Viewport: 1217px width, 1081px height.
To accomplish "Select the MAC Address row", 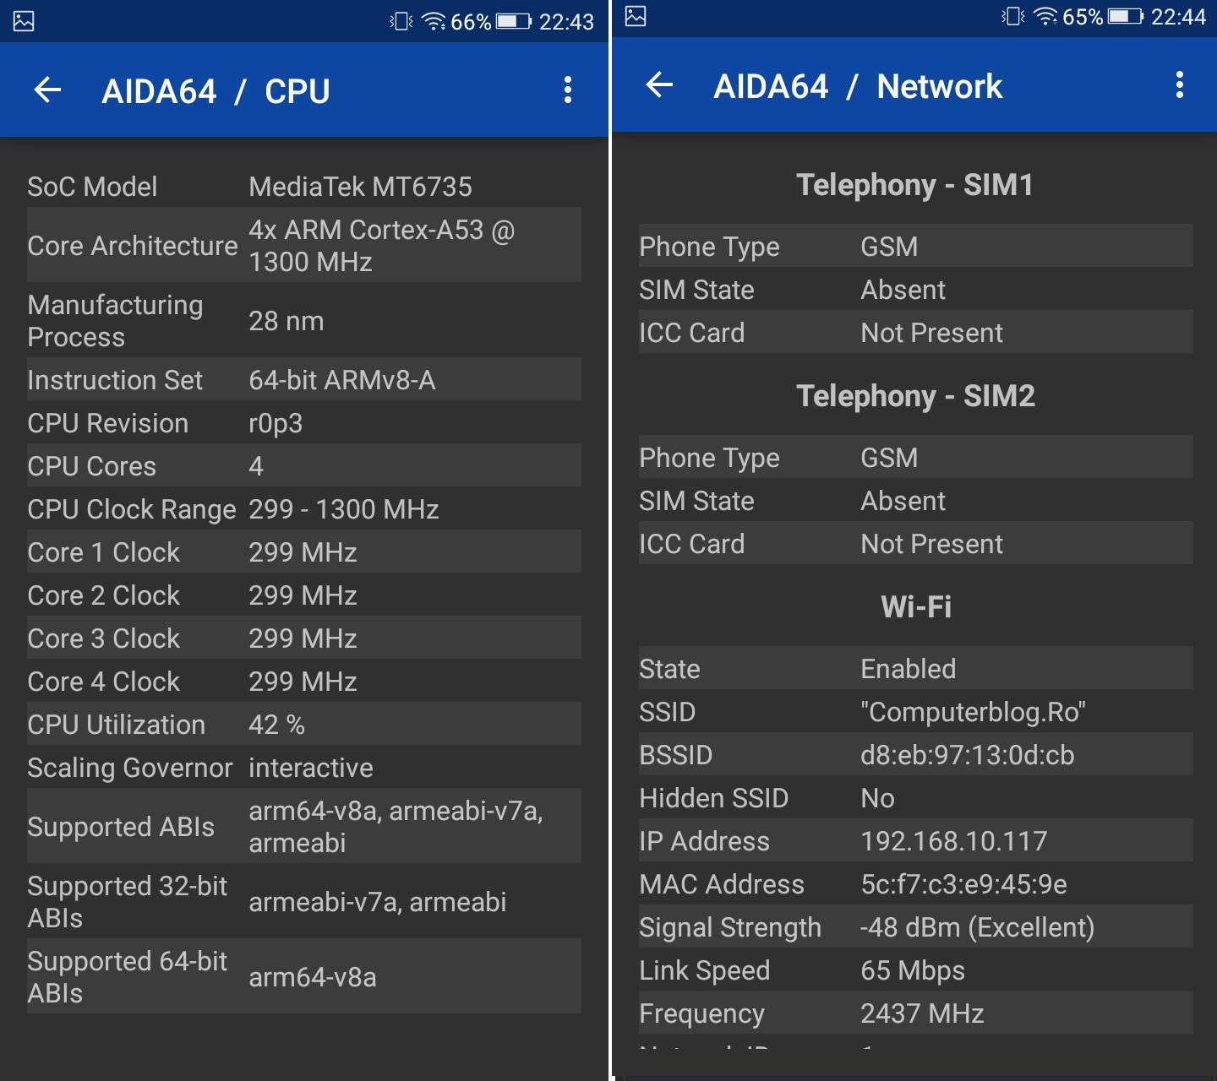I will pyautogui.click(x=915, y=883).
